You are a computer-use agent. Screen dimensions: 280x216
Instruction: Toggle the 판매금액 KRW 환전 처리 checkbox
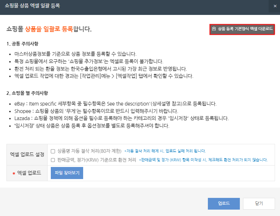(x=53, y=160)
